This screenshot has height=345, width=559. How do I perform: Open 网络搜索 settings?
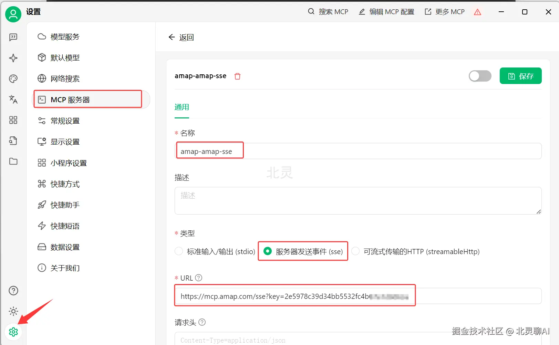[x=92, y=79]
